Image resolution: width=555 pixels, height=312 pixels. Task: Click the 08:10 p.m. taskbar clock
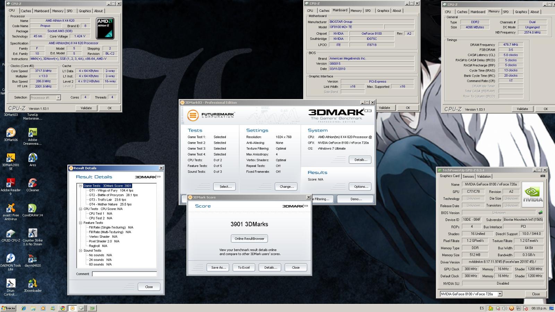(x=539, y=308)
